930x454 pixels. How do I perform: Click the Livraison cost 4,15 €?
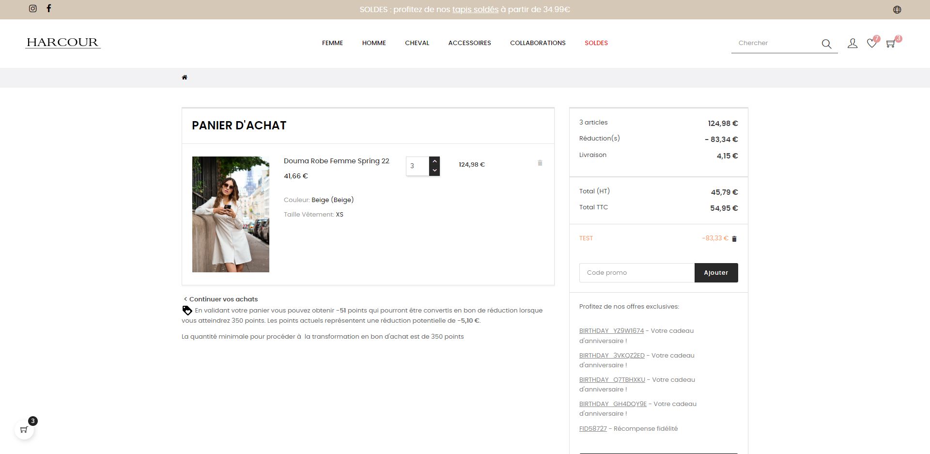[x=728, y=156]
